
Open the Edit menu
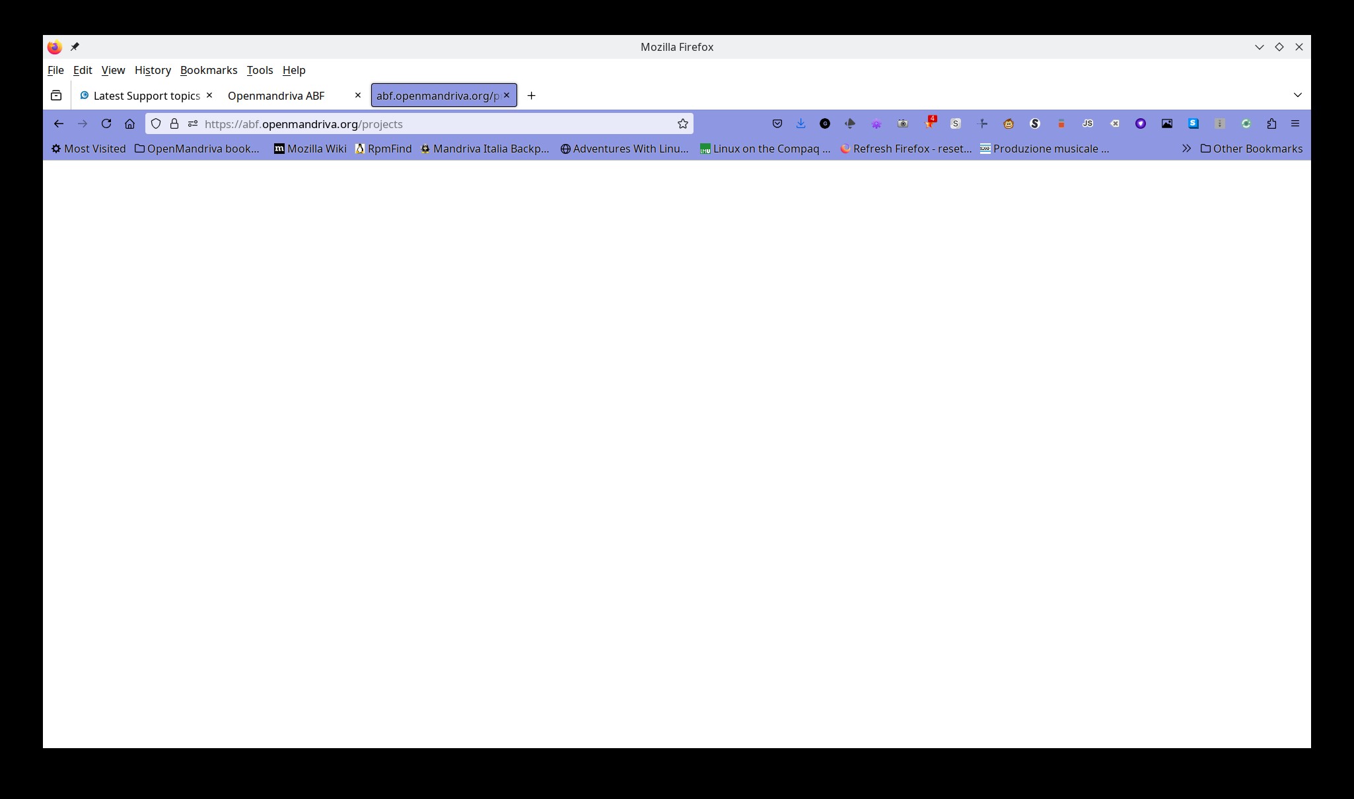[x=83, y=70]
